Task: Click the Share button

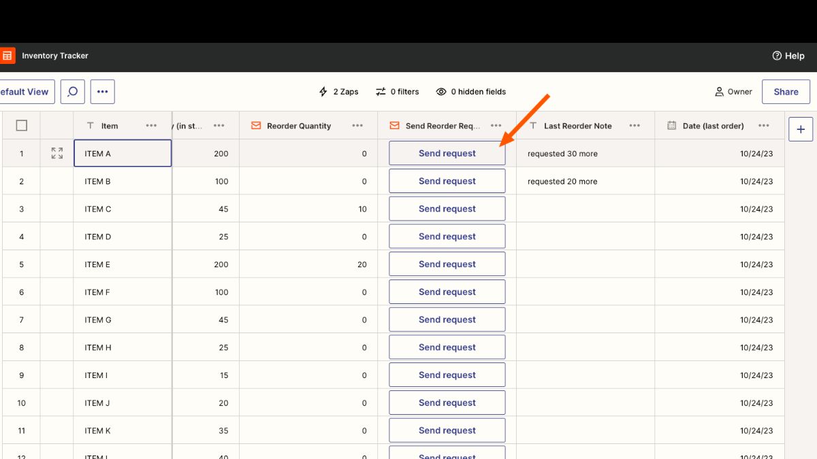Action: point(786,92)
